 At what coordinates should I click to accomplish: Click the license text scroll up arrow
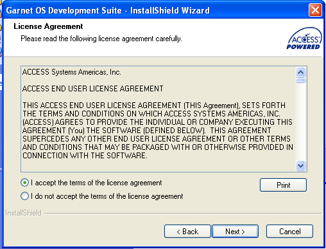[x=301, y=72]
